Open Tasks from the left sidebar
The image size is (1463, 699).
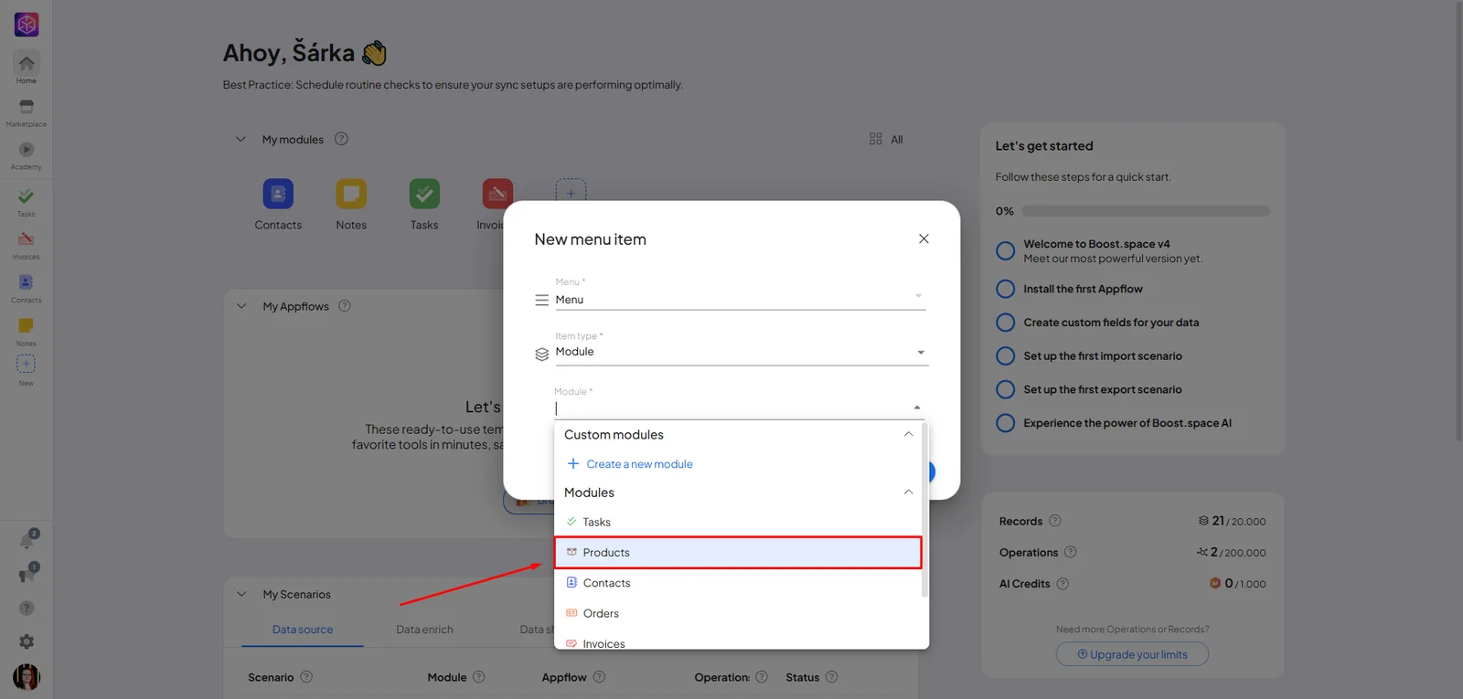point(27,202)
